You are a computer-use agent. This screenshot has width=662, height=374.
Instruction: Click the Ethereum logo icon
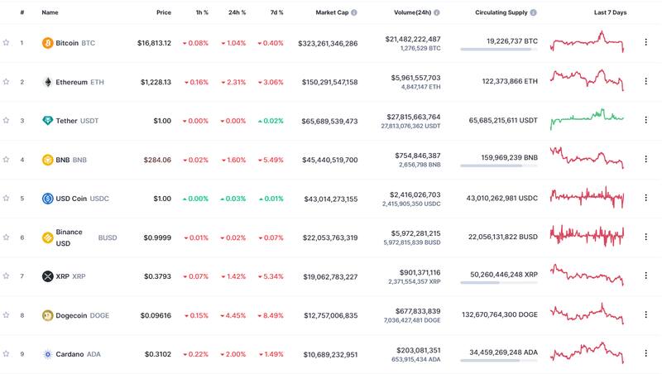point(47,82)
